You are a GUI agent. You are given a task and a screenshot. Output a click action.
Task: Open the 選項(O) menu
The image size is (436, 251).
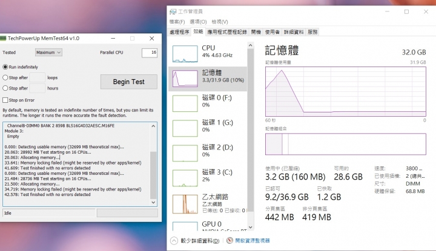tap(198, 22)
